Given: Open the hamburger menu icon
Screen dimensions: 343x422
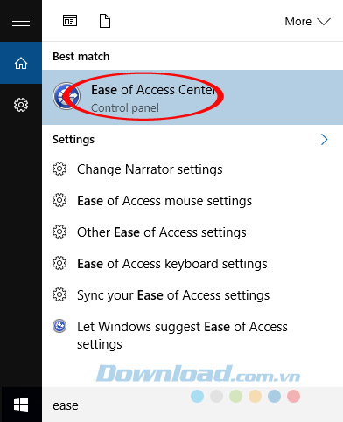Looking at the screenshot, I should click(x=21, y=21).
